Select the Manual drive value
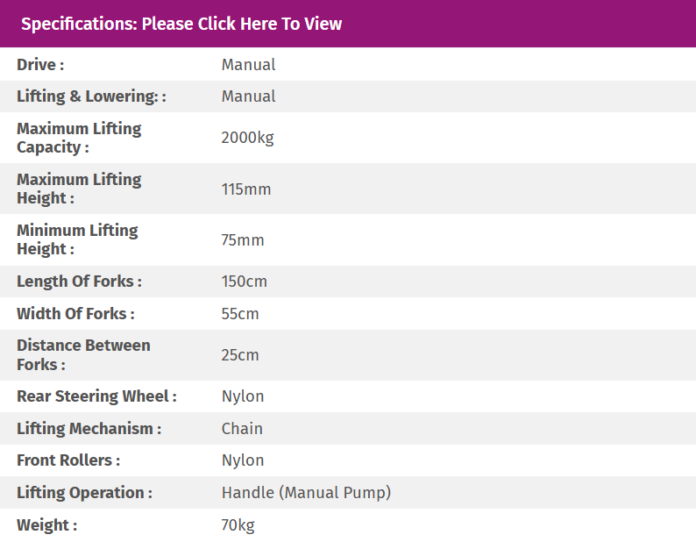Screen dimensions: 696x542 248,65
